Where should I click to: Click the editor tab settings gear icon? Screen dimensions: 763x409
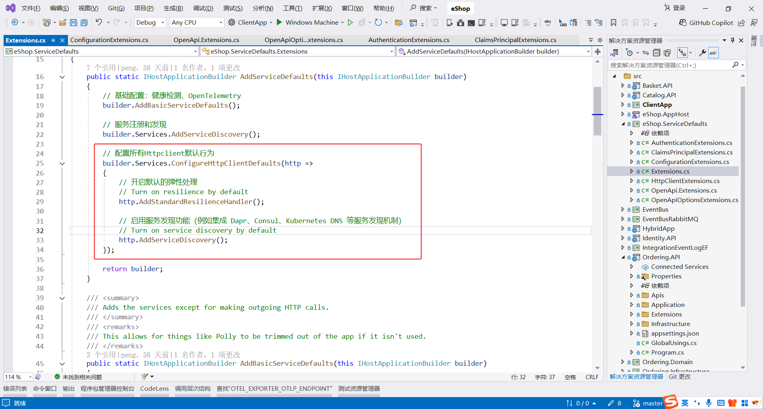click(x=600, y=40)
